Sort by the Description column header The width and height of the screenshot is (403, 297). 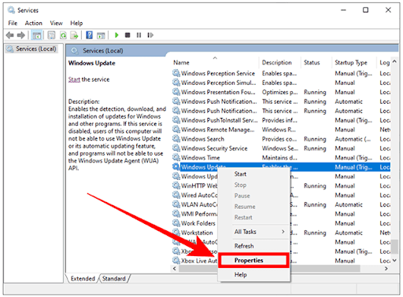(x=279, y=62)
